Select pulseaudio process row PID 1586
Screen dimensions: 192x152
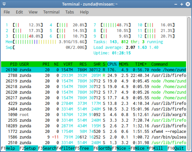93,137
